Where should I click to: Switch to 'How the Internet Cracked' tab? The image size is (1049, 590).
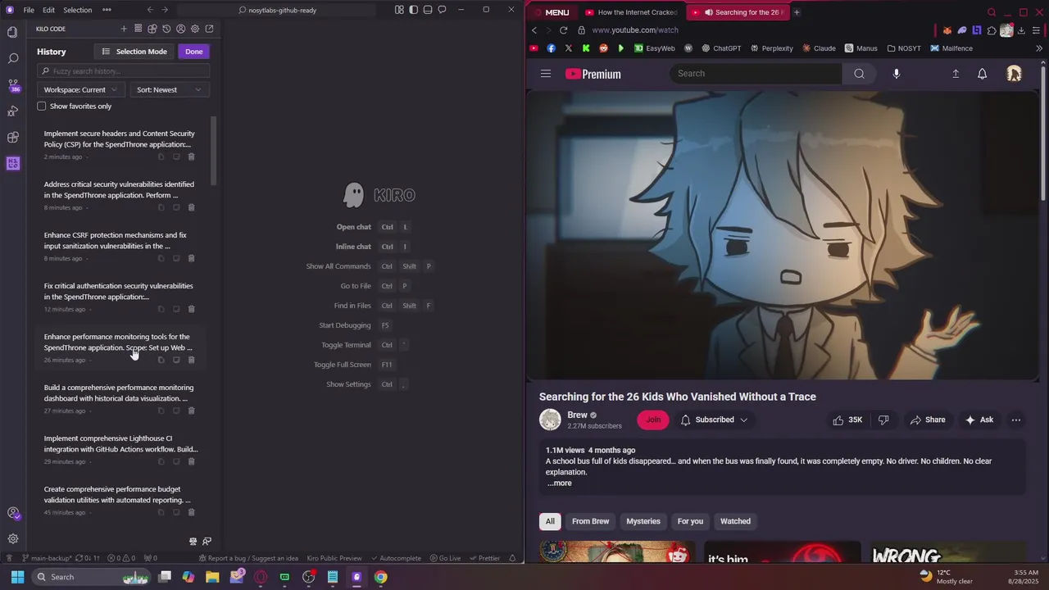(x=631, y=12)
